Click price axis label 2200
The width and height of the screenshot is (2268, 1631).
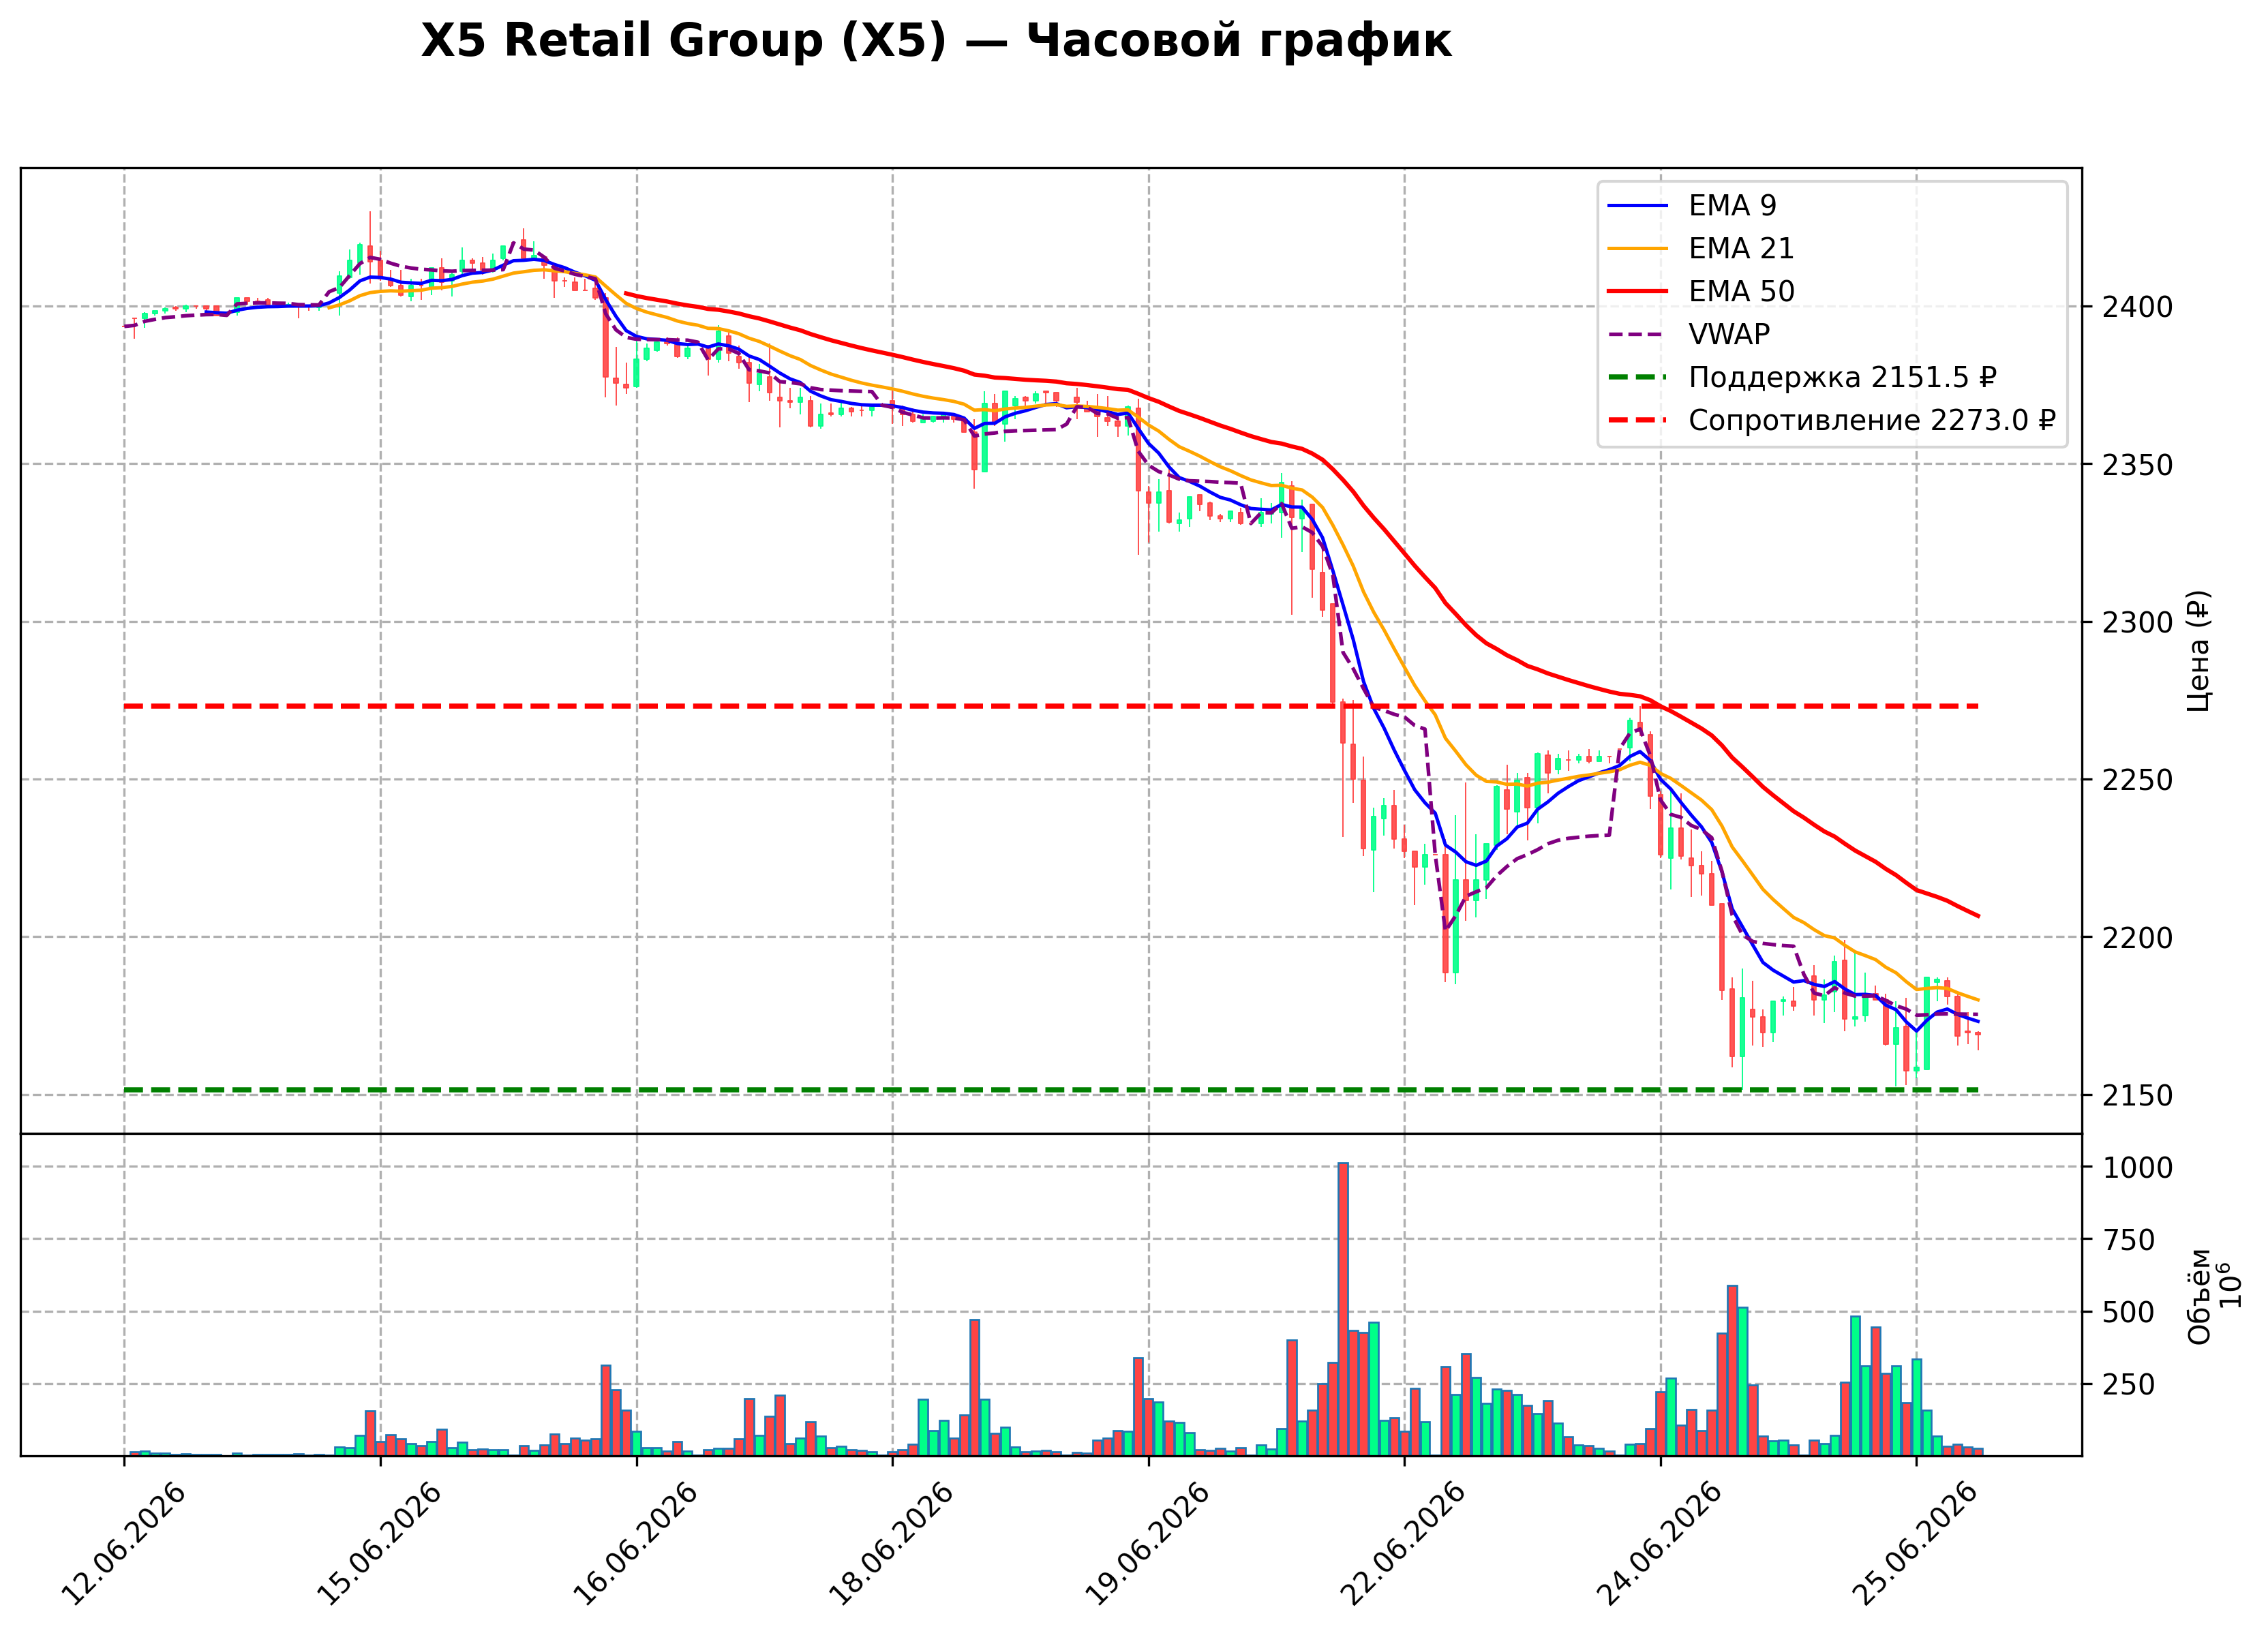click(x=2138, y=938)
